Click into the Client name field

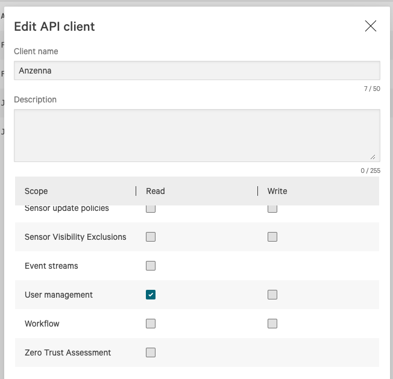[196, 70]
